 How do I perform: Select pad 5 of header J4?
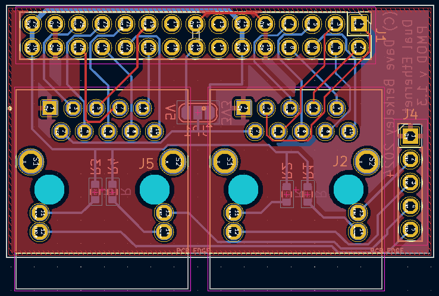410,229
